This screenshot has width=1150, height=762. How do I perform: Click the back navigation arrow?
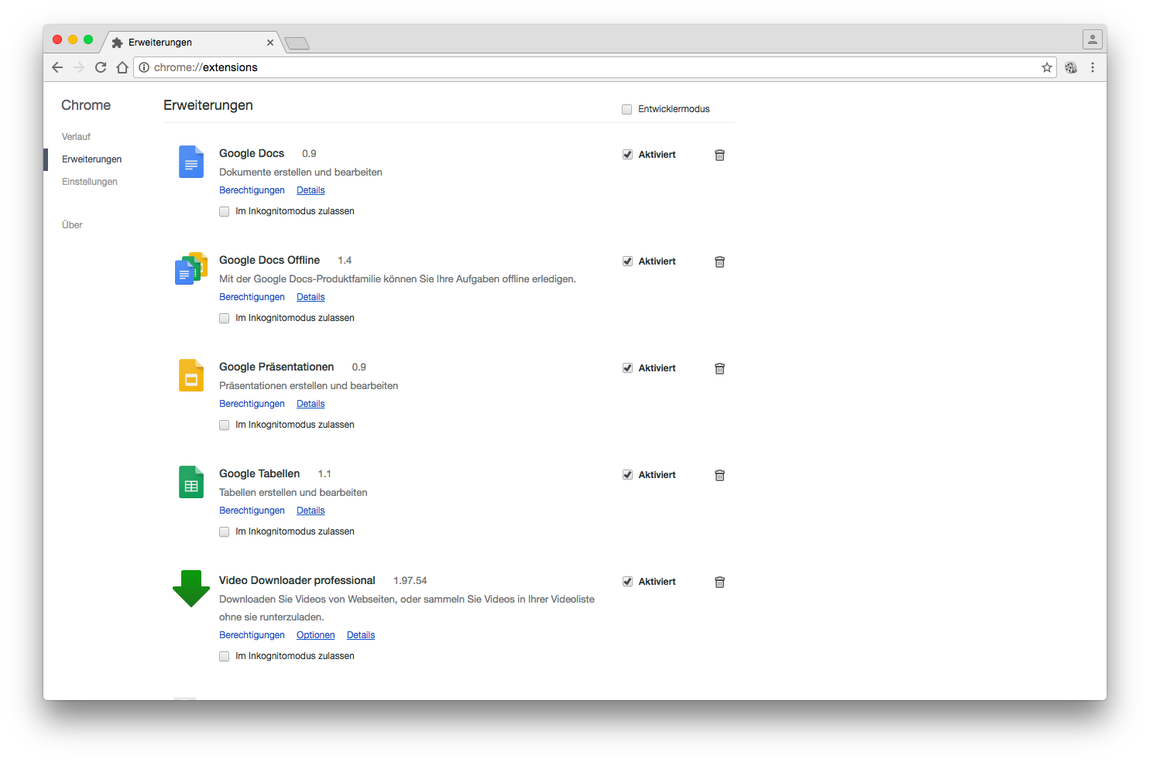(x=57, y=67)
